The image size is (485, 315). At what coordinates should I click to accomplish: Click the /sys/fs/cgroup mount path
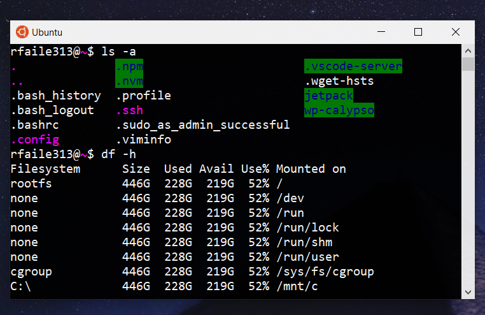pos(325,272)
